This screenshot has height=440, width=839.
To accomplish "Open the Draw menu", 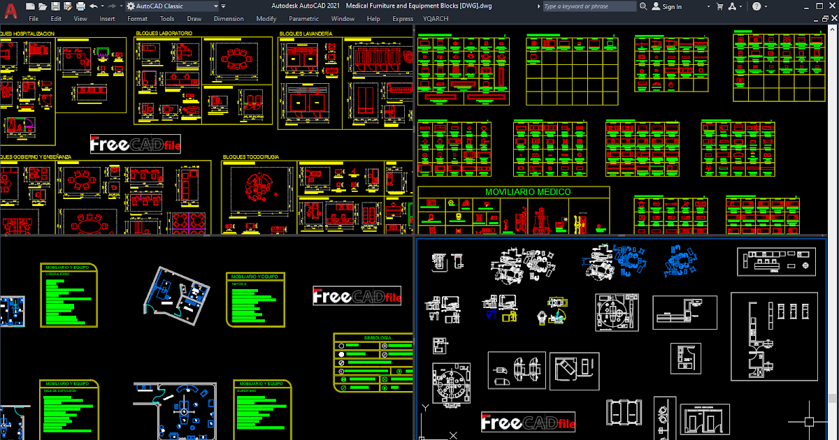I will click(194, 19).
